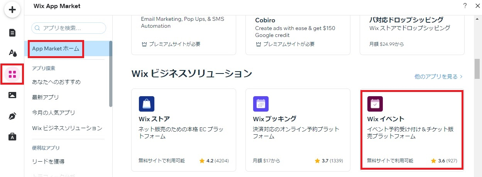The height and width of the screenshot is (177, 482).
Task: Select リードを獲得 category
Action: click(48, 161)
